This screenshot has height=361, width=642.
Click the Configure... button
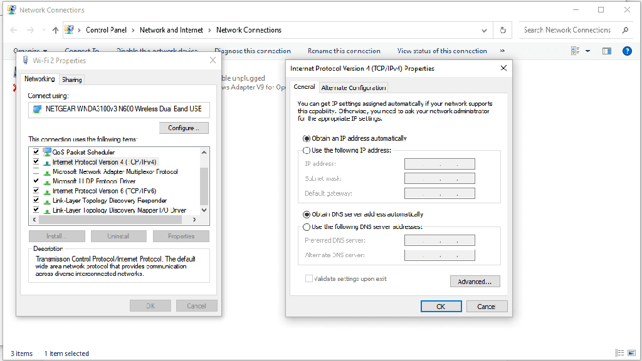183,128
